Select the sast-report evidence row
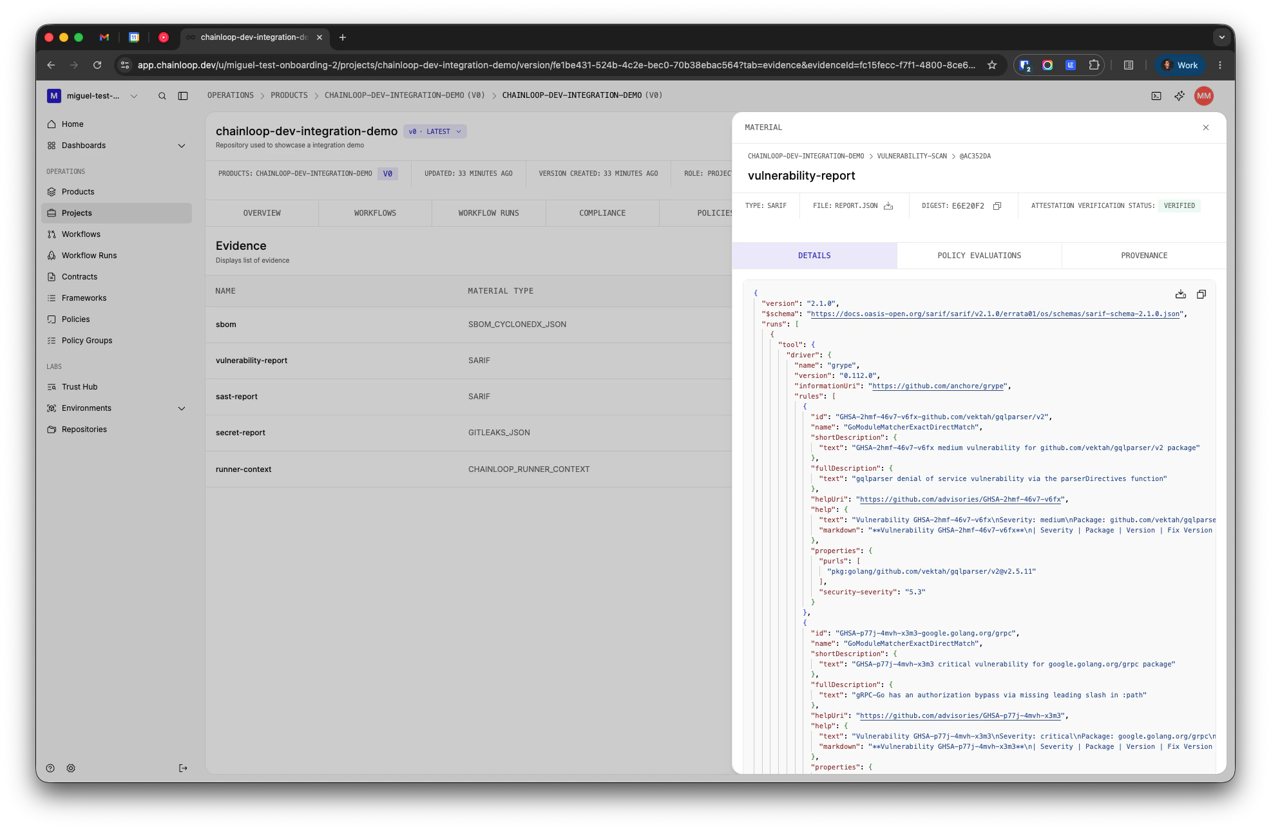Screen dimensions: 1271x830 [468, 397]
